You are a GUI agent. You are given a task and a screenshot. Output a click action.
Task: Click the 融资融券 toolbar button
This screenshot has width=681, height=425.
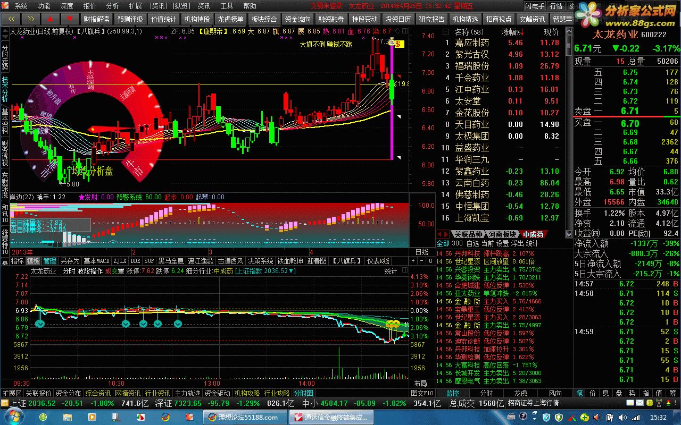[x=331, y=19]
